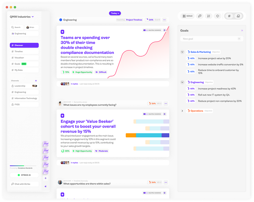
Task: Open the Discover menu item
Action: [24, 45]
